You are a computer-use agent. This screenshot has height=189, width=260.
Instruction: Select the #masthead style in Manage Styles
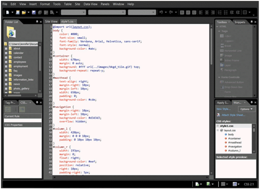(235, 143)
